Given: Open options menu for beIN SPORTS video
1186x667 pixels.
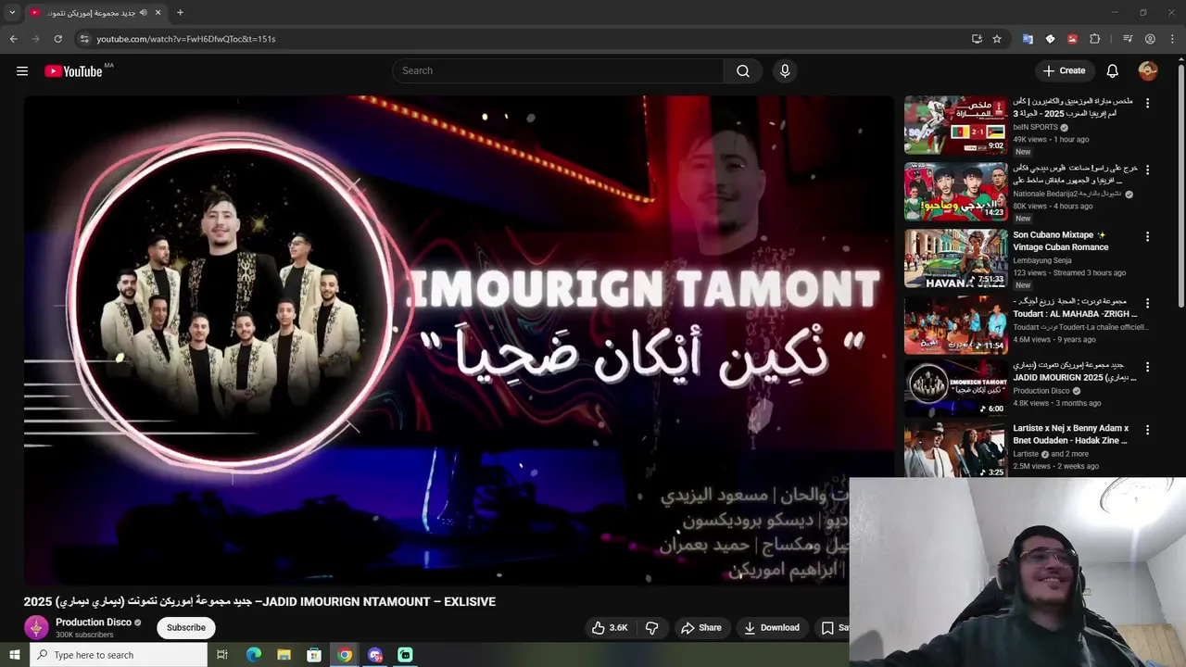Looking at the screenshot, I should pyautogui.click(x=1147, y=104).
